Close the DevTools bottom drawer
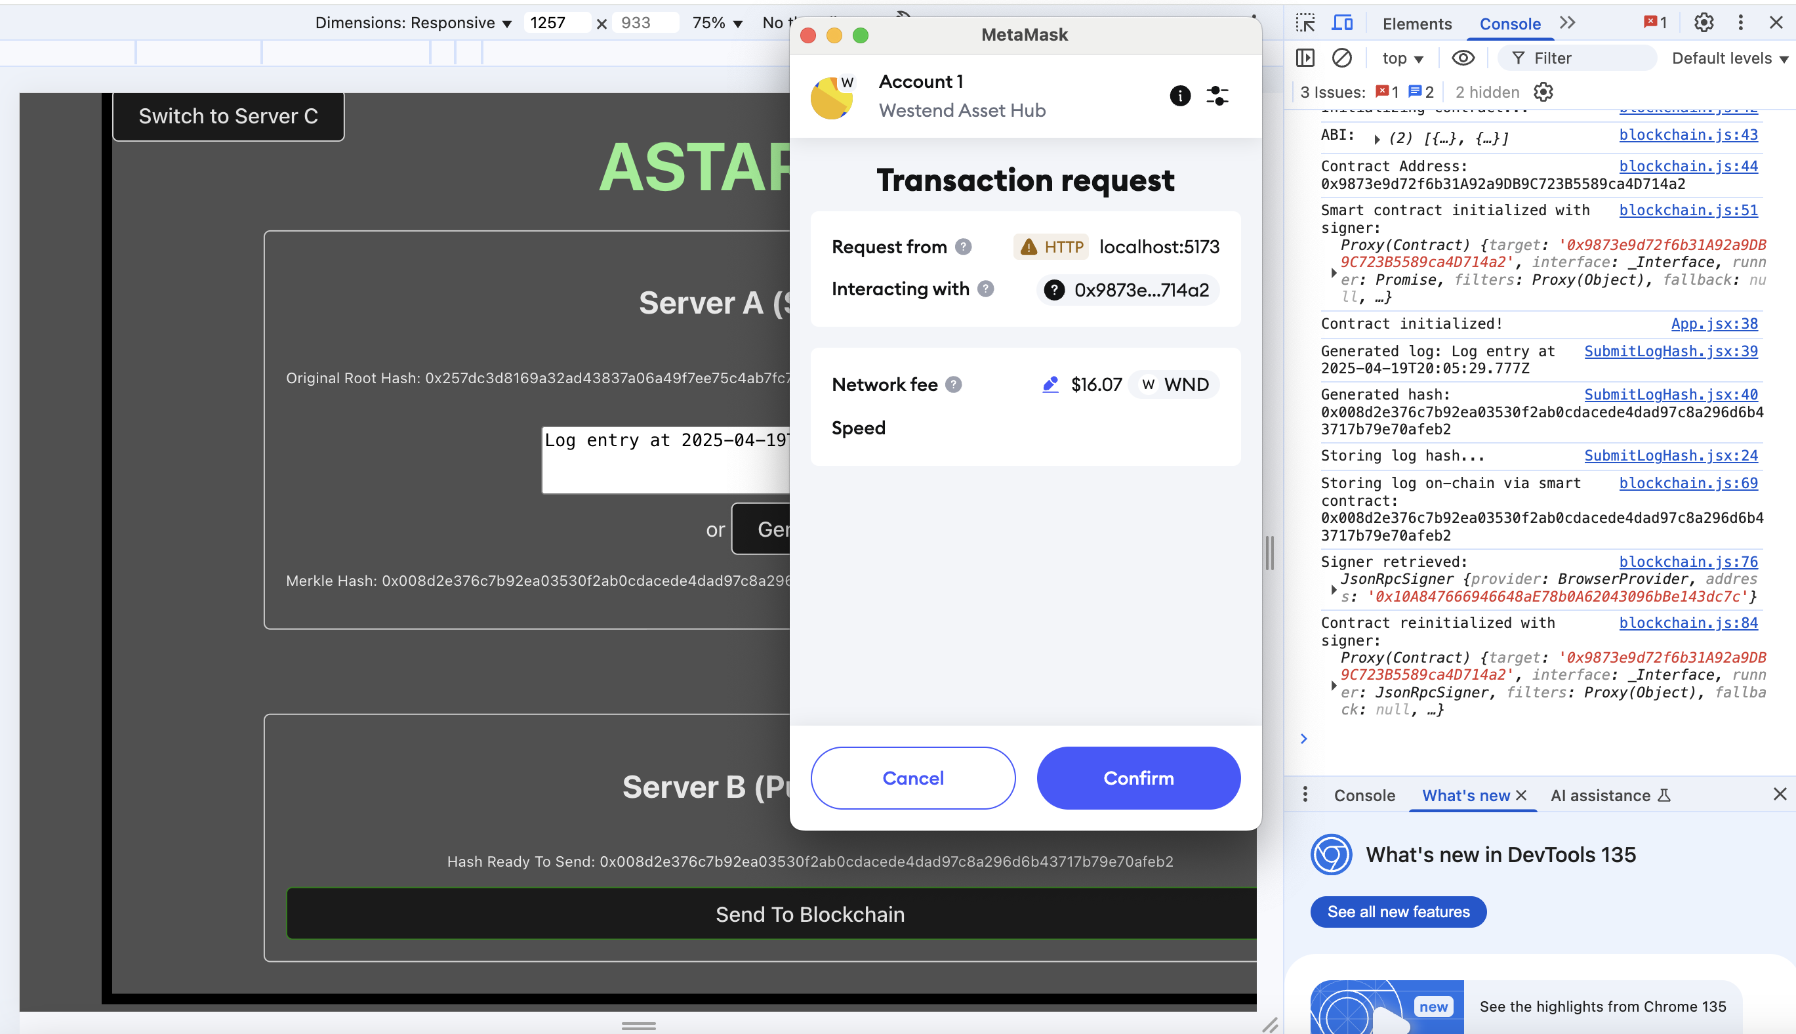 [x=1779, y=794]
